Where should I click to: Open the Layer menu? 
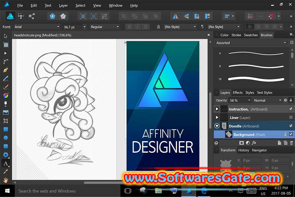[x=63, y=5]
